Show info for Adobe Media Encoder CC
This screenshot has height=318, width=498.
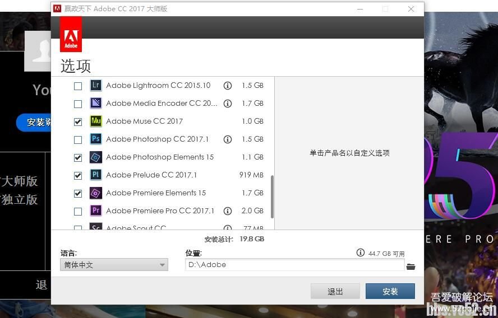[x=227, y=104]
